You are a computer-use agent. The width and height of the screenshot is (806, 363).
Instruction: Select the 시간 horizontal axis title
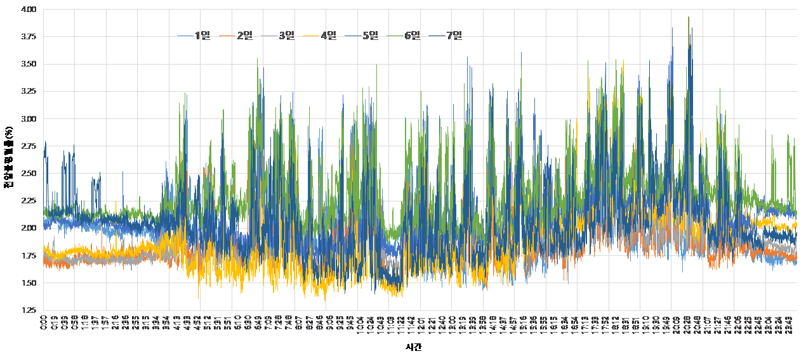pos(414,348)
